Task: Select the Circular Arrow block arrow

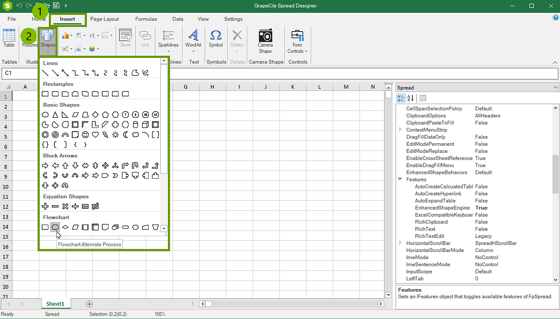Action: pos(65,185)
